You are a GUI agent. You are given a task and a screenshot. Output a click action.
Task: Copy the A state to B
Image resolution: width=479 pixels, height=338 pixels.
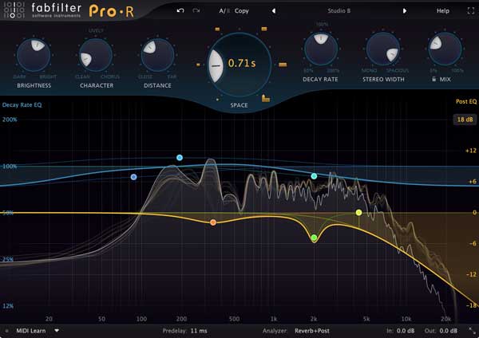[x=242, y=11]
